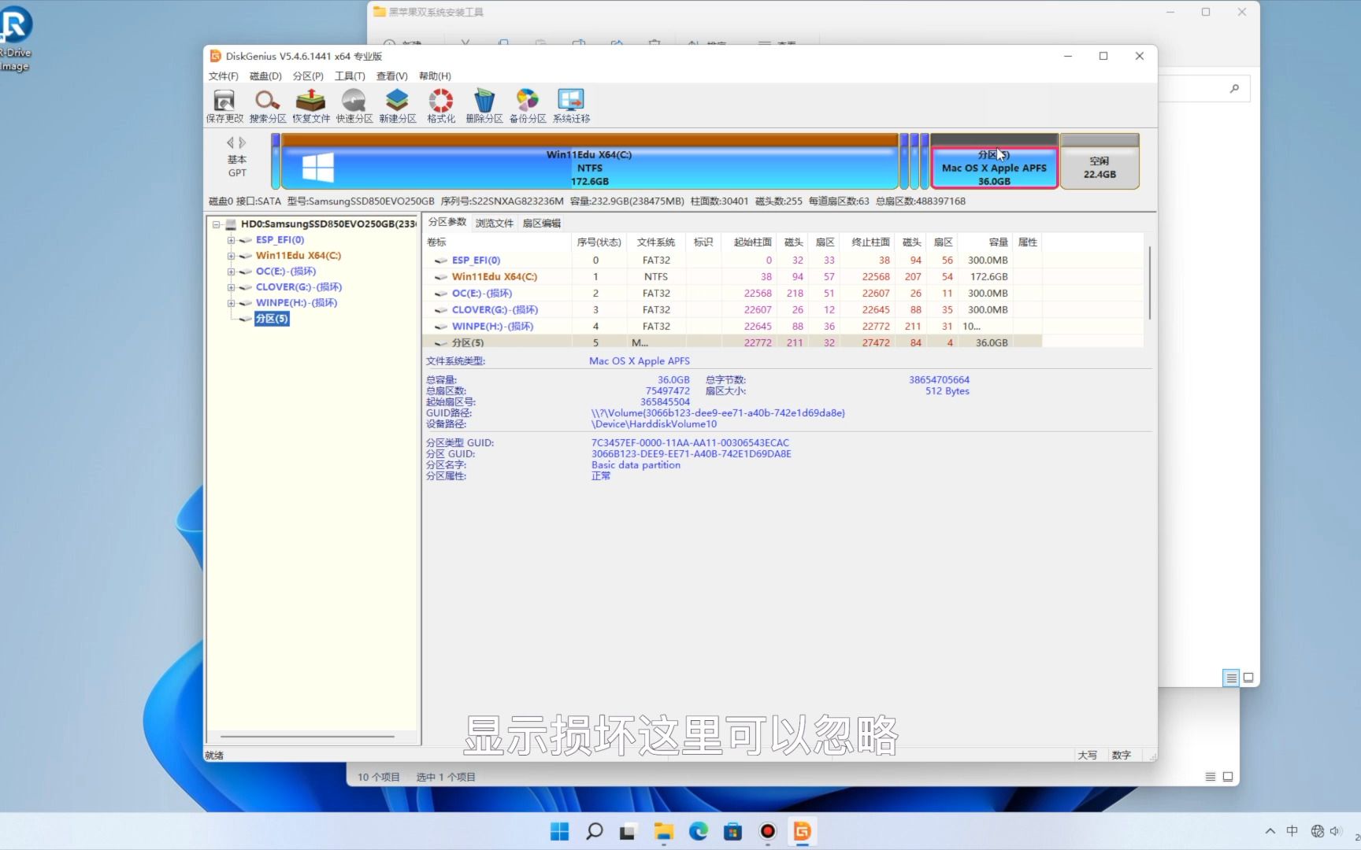Create a partition with 新建分区

[x=398, y=106]
